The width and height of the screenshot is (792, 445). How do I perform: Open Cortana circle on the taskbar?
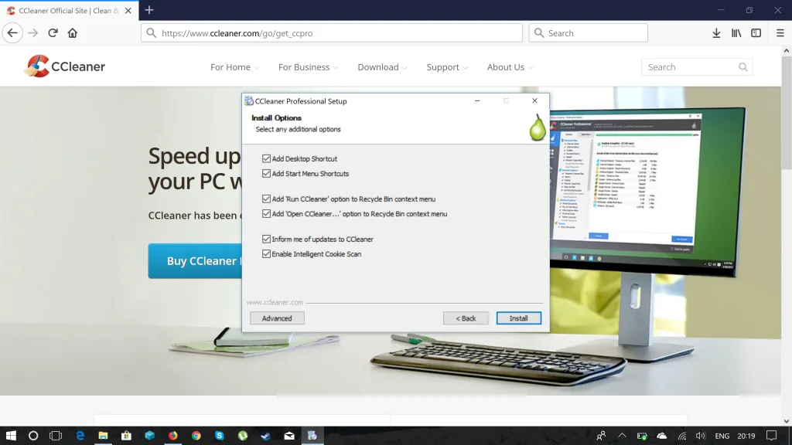pos(32,436)
